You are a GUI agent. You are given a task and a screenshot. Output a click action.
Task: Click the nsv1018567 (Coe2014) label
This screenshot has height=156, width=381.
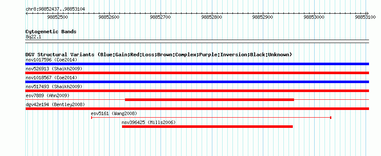pos(51,78)
